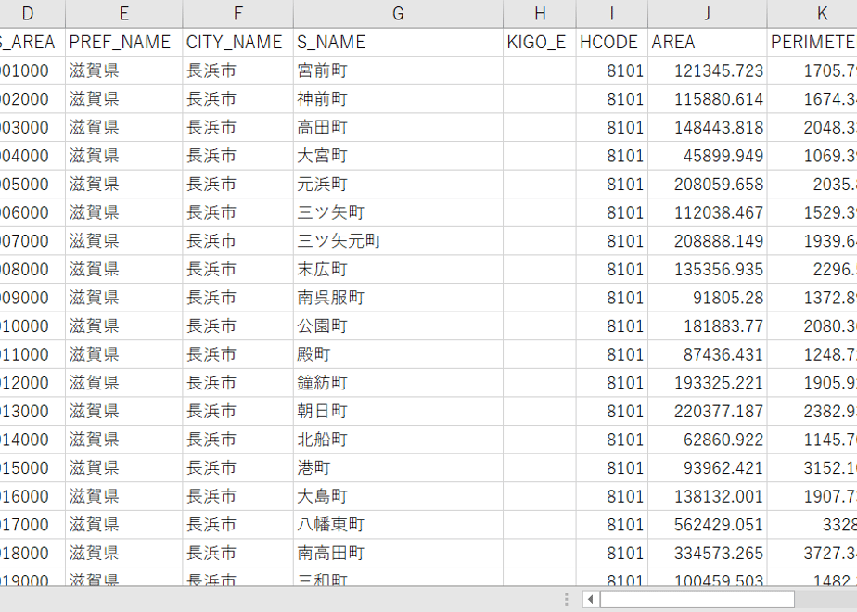Click the horizontal scrollbar left arrow
The height and width of the screenshot is (612, 857).
[590, 599]
